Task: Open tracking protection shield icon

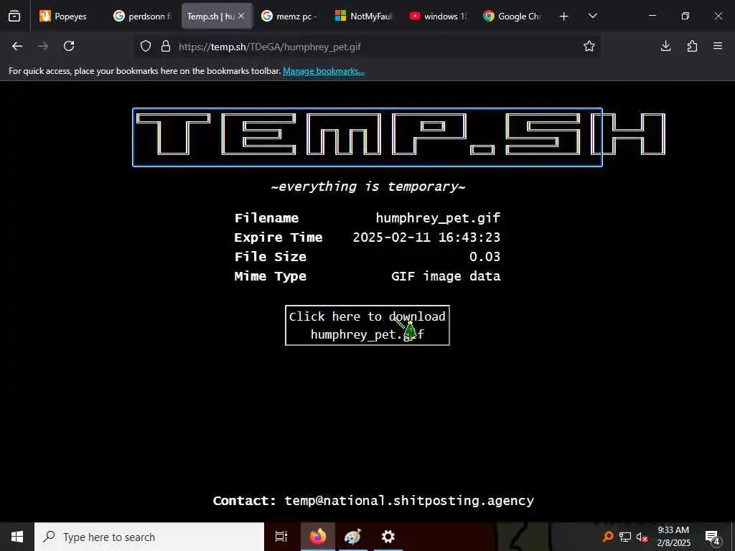Action: [146, 46]
